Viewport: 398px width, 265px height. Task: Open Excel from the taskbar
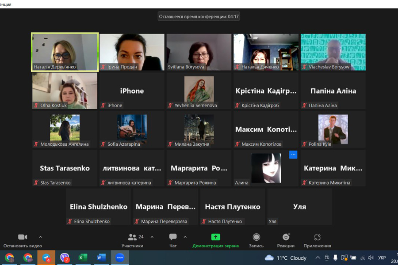(x=83, y=257)
